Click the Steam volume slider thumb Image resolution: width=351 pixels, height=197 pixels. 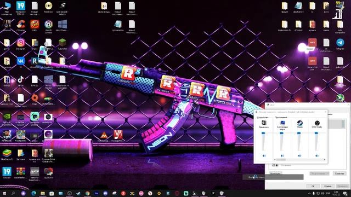coord(299,133)
